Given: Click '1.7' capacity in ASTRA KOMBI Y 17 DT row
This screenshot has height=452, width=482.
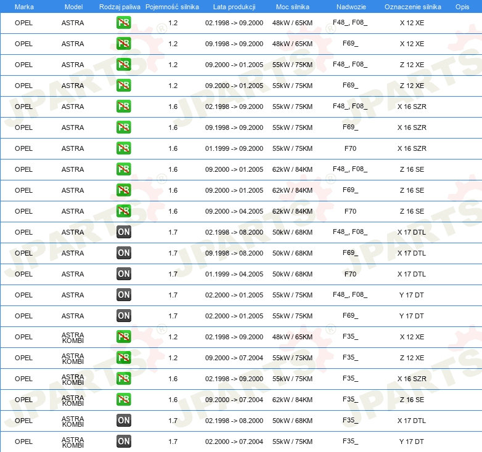Looking at the screenshot, I should 173,442.
